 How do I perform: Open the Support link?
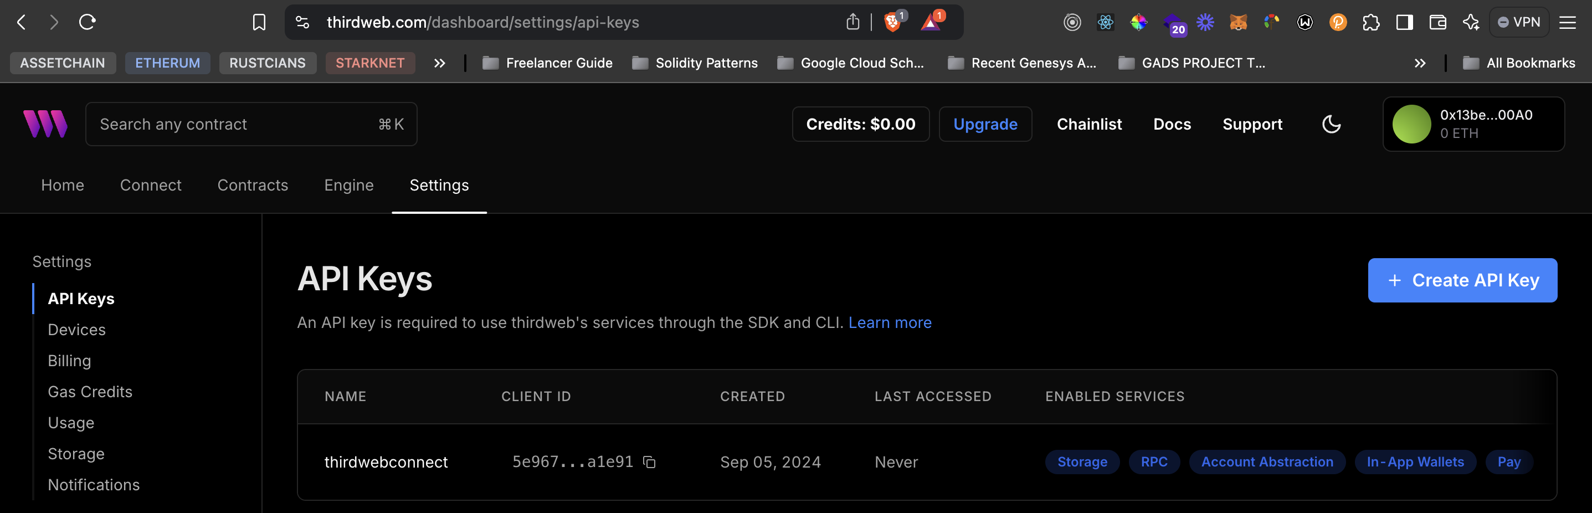coord(1252,124)
